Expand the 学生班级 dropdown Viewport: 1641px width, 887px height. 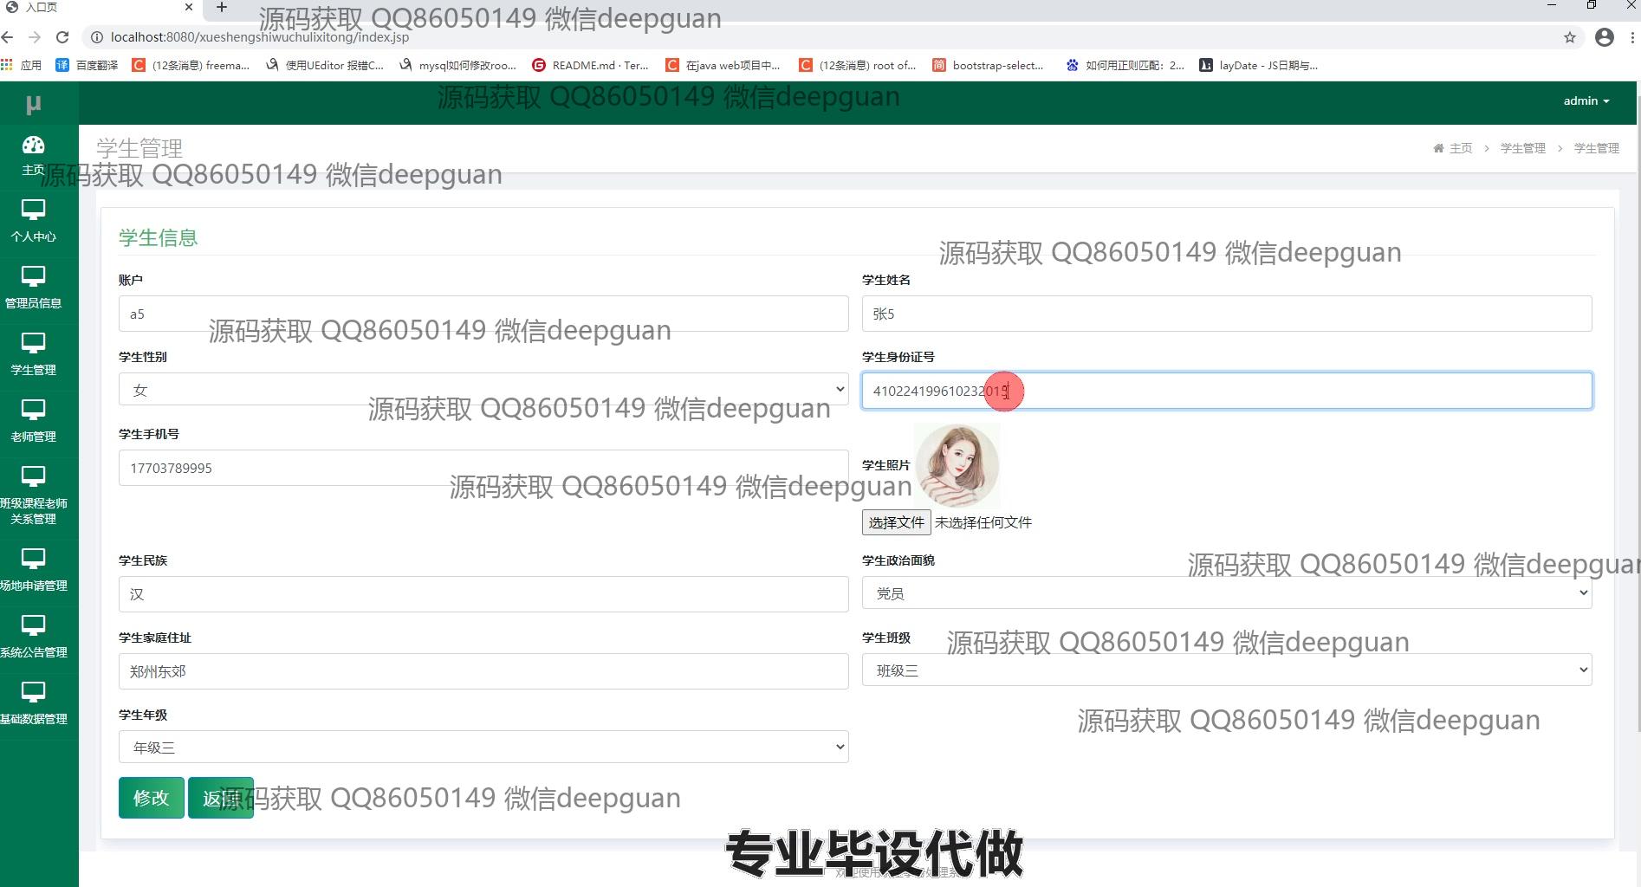coord(1226,670)
